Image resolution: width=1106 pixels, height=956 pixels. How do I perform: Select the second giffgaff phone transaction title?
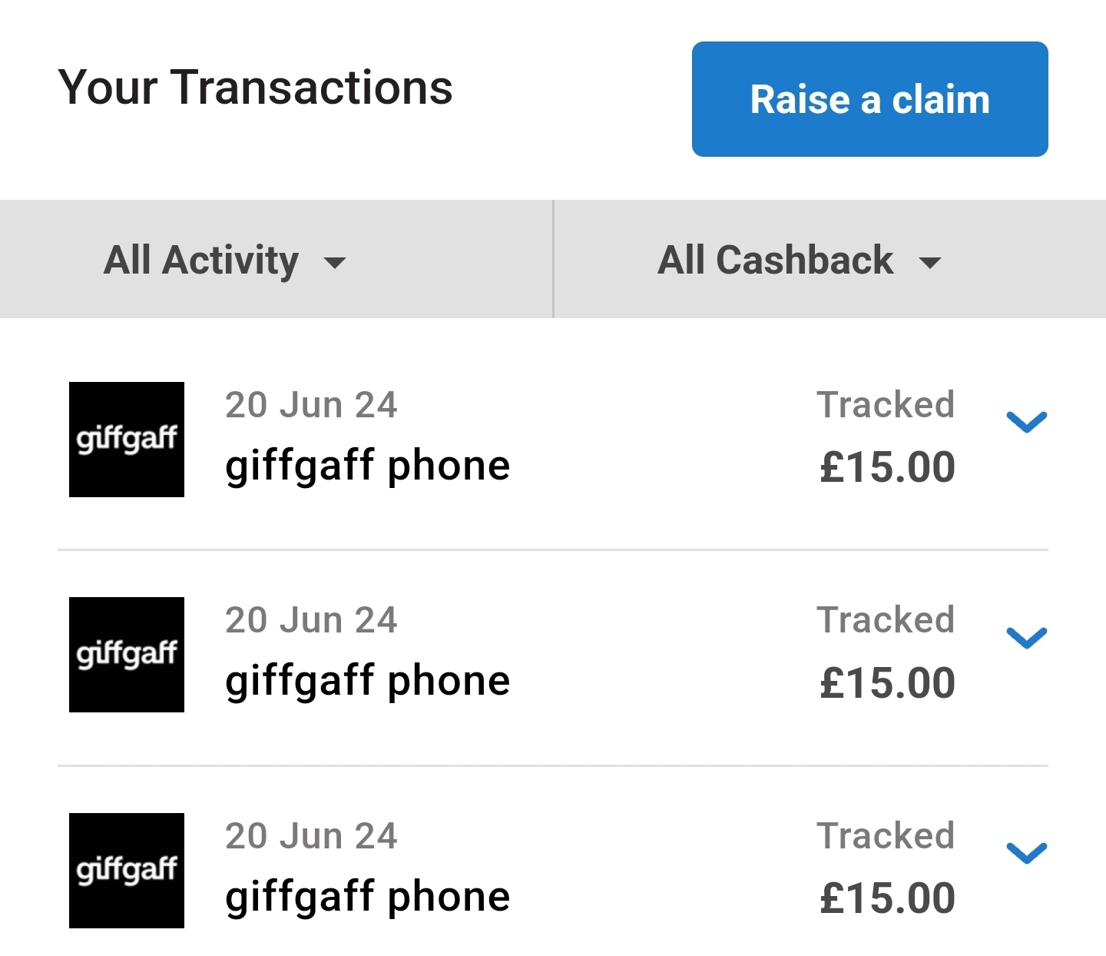tap(368, 681)
